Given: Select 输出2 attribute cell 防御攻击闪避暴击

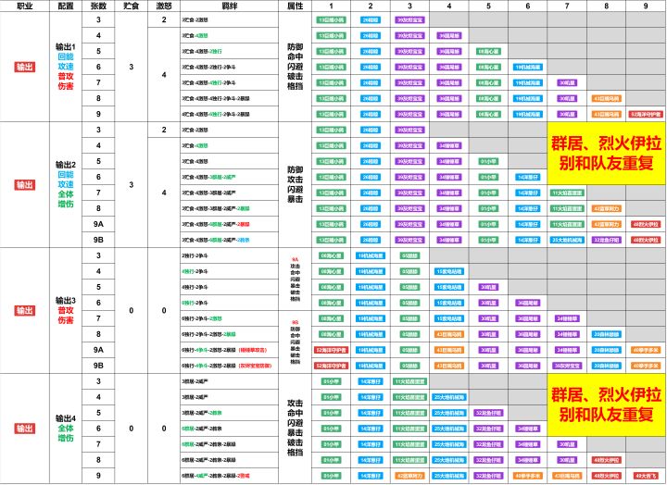Looking at the screenshot, I should (x=296, y=184).
